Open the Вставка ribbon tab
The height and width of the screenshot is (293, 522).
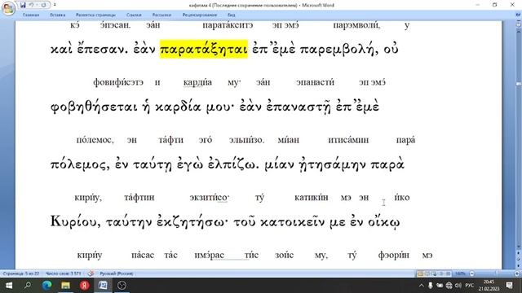click(58, 15)
